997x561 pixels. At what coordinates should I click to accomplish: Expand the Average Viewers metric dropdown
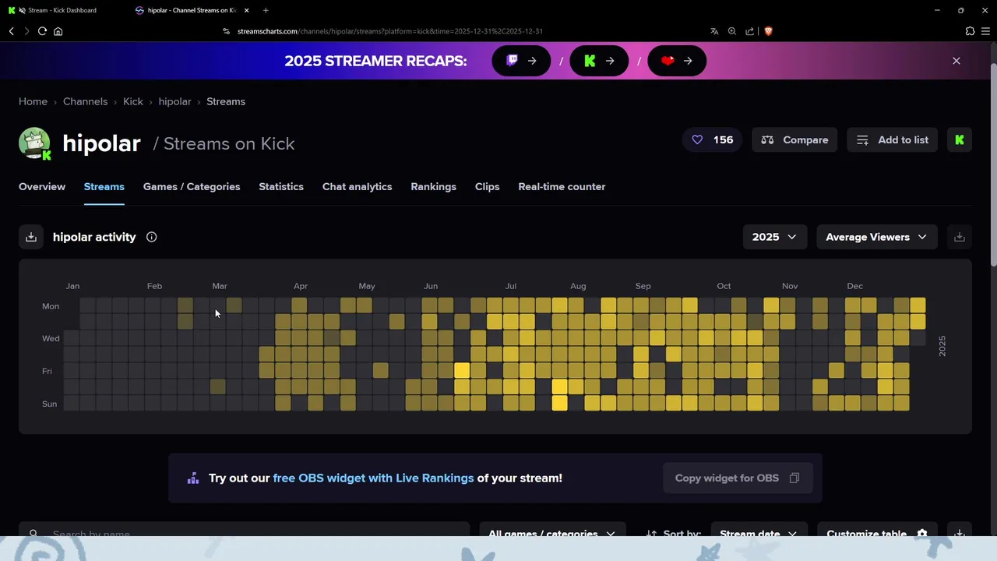pos(876,237)
